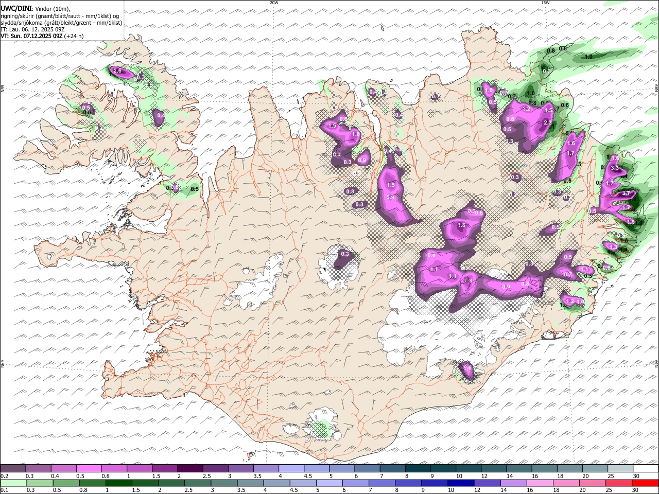Click the '3.3' precipitation value on the map
Viewport: 659px width, 494px height.
(x=615, y=168)
